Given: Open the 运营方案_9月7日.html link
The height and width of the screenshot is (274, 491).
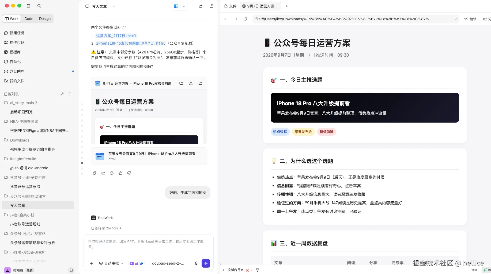Looking at the screenshot, I should tap(116, 36).
